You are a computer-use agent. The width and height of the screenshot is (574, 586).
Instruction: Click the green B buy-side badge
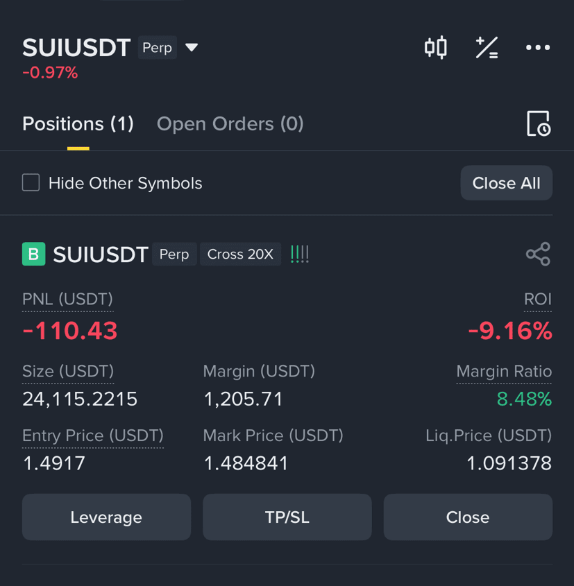pos(33,254)
